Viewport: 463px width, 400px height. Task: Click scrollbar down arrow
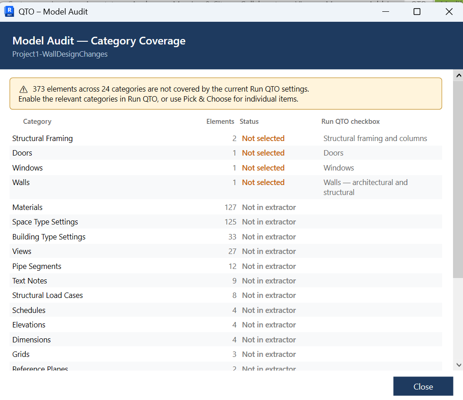(x=458, y=365)
